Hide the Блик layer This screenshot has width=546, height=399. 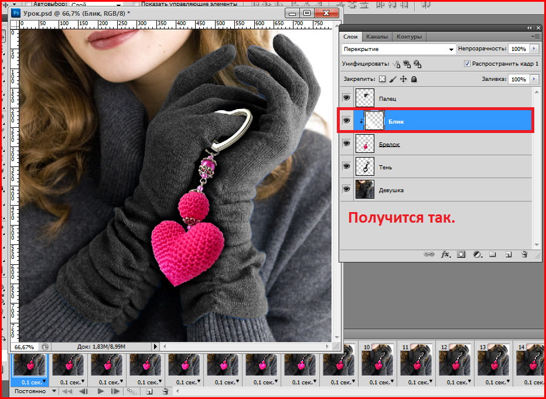click(346, 121)
